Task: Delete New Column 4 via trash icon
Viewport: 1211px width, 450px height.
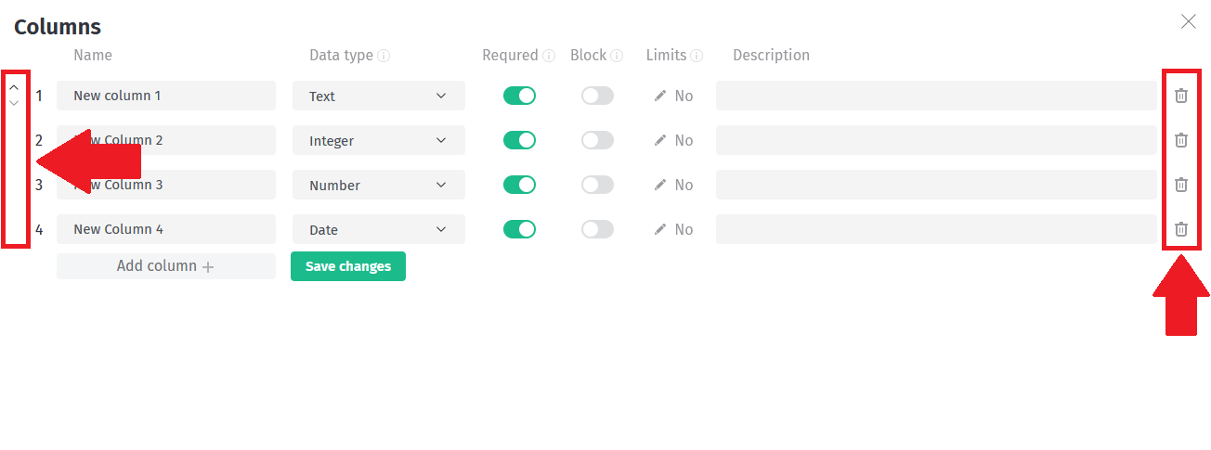Action: pos(1181,229)
